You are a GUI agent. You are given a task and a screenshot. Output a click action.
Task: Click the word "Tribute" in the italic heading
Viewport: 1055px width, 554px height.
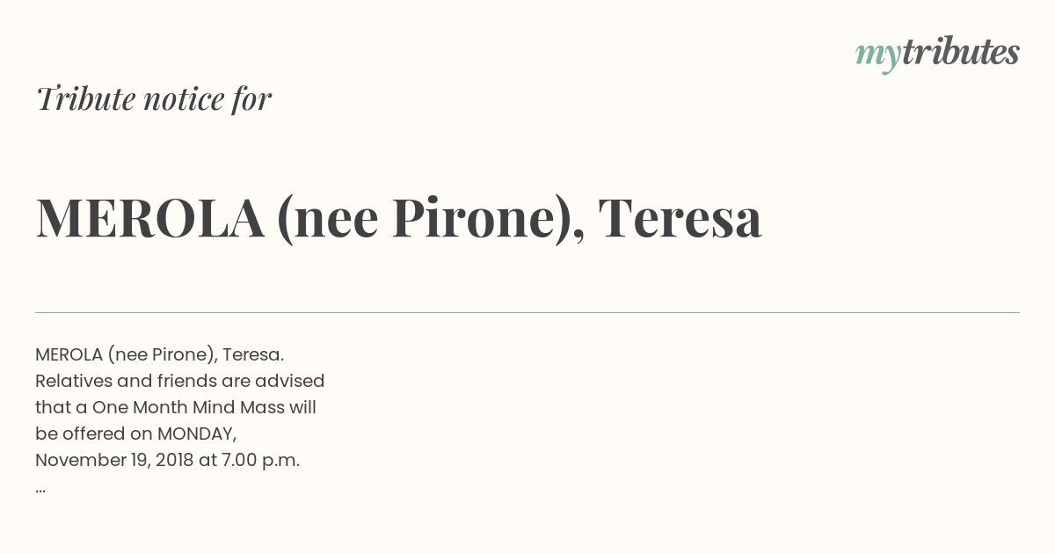coord(85,98)
